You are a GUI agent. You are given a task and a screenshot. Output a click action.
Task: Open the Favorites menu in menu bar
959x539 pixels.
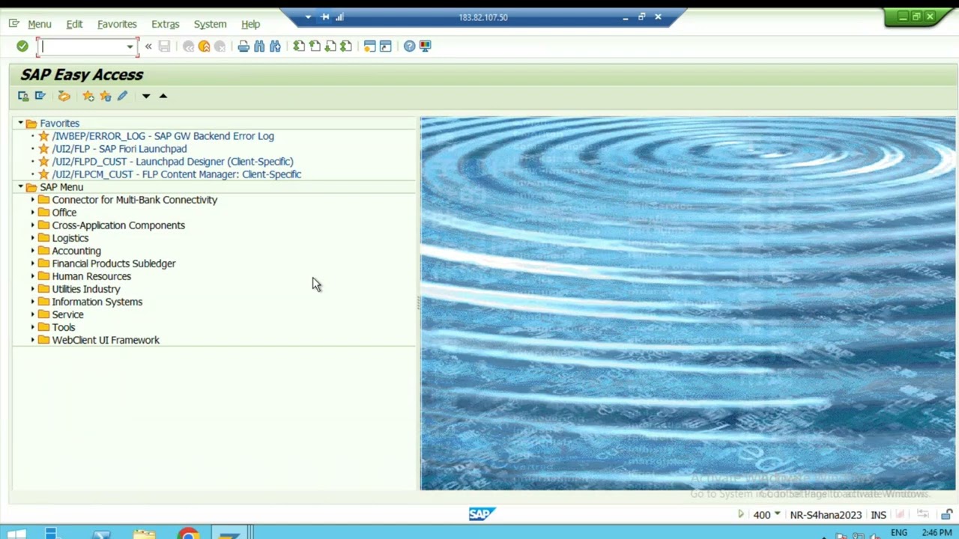click(x=117, y=24)
